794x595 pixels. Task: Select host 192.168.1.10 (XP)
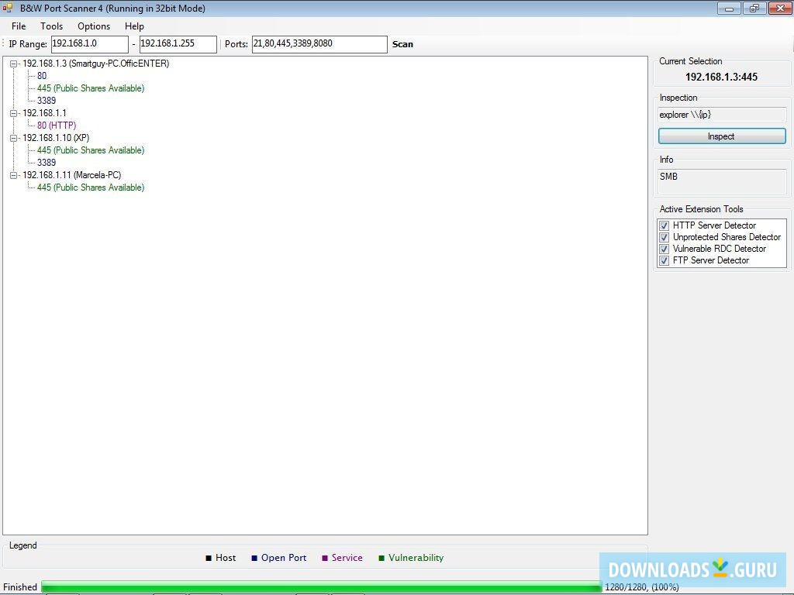56,138
